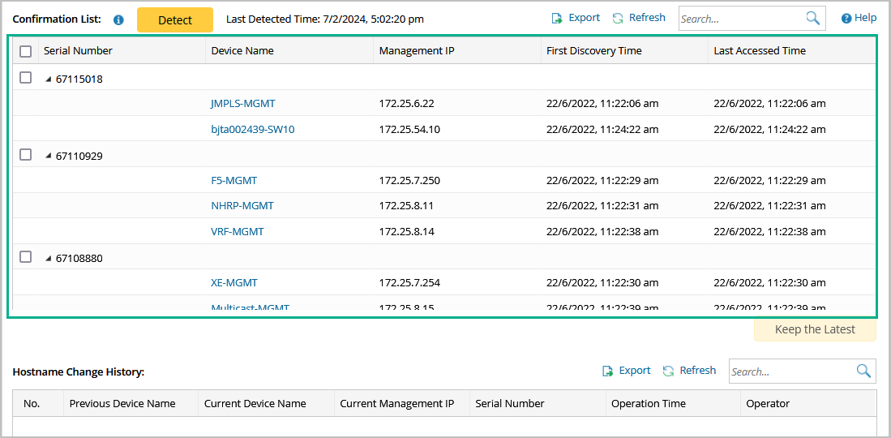Viewport: 891px width, 438px height.
Task: Collapse the 67110929 group triangle
Action: click(x=48, y=156)
